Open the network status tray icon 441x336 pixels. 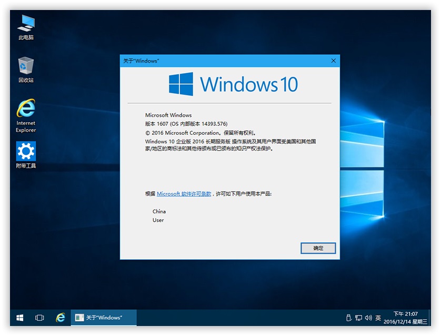click(x=358, y=318)
